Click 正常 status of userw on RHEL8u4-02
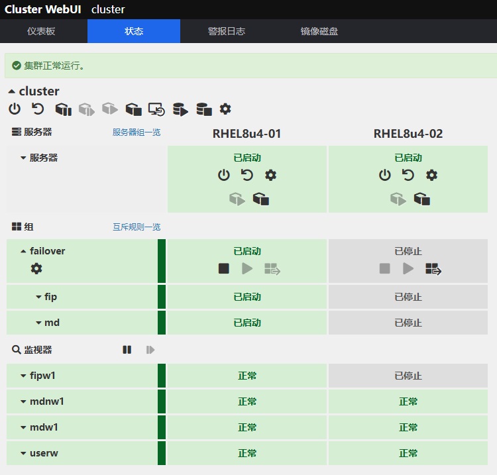This screenshot has height=475, width=497. pos(408,453)
